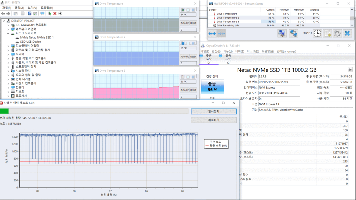This screenshot has height=200, width=356.
Task: Click Auto Fit in Drive Temperature window
Action: (x=185, y=23)
